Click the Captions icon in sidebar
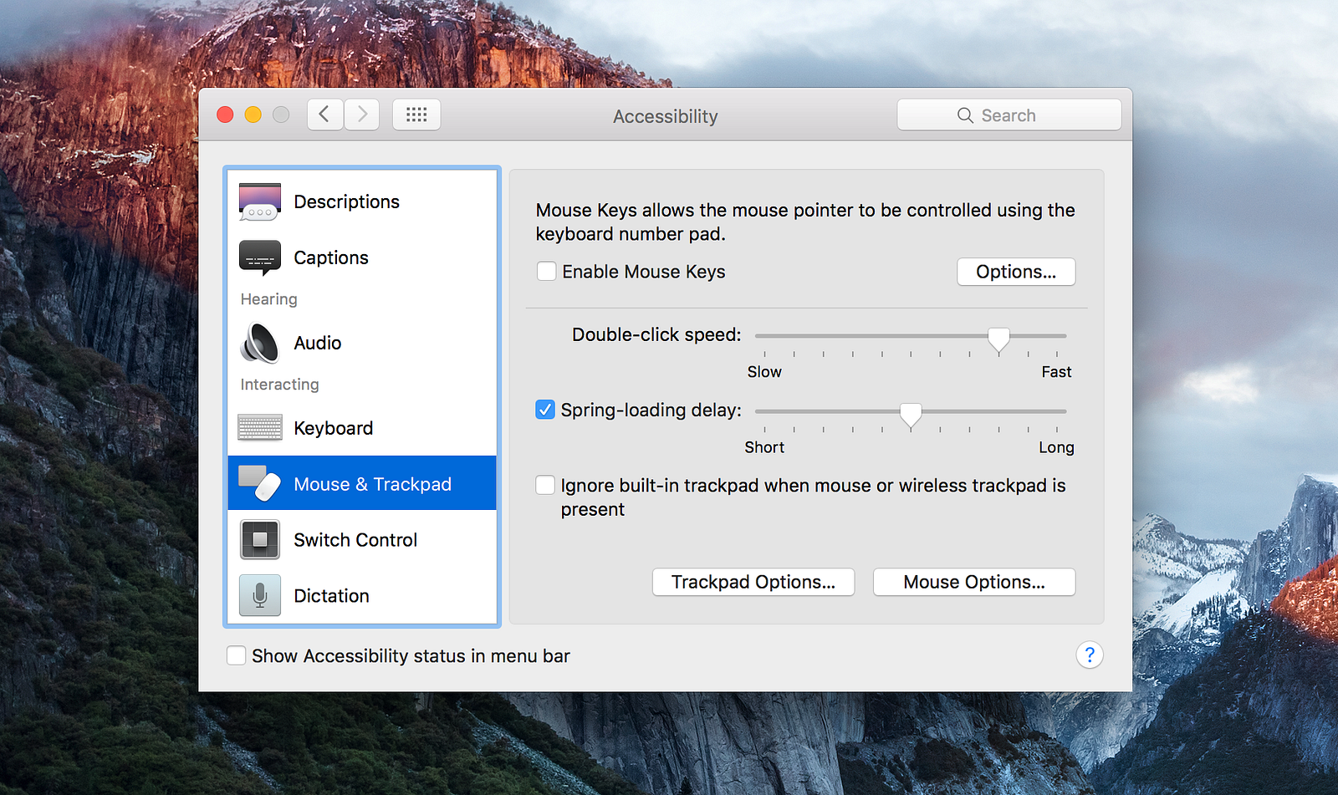 point(260,257)
